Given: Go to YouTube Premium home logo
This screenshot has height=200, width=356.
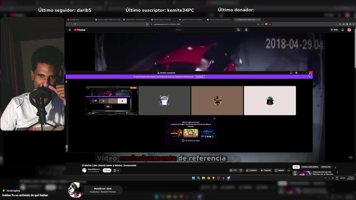Looking at the screenshot, I should 80,30.
